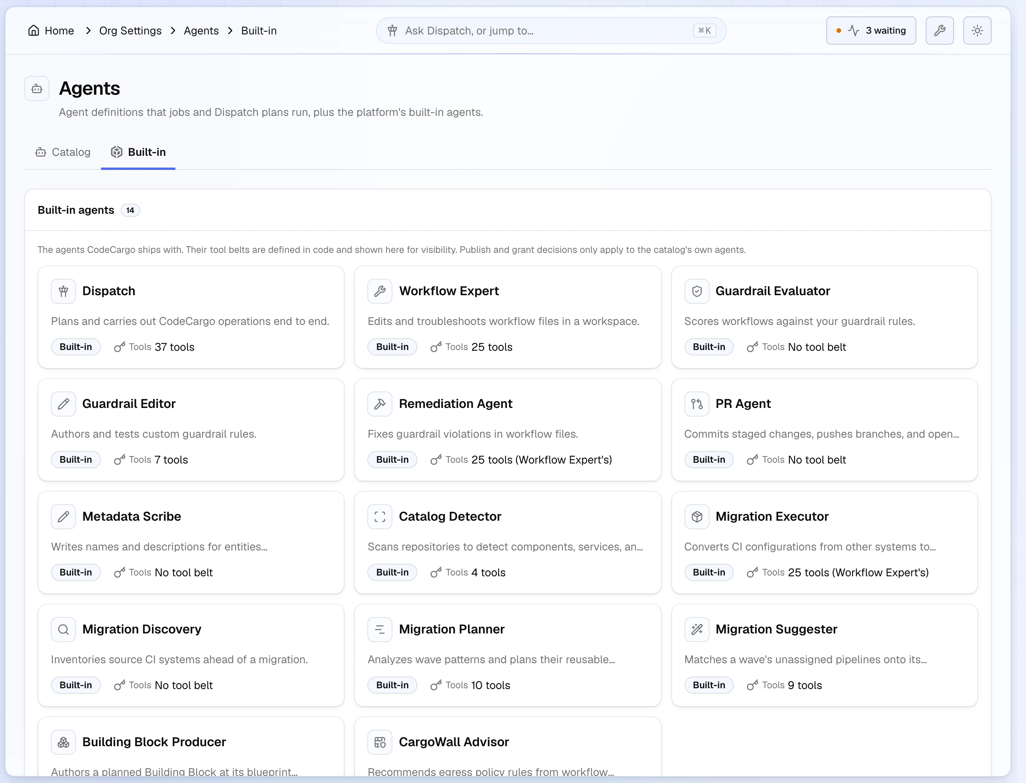This screenshot has width=1026, height=783.
Task: Click the Migration Executor box icon
Action: [696, 517]
